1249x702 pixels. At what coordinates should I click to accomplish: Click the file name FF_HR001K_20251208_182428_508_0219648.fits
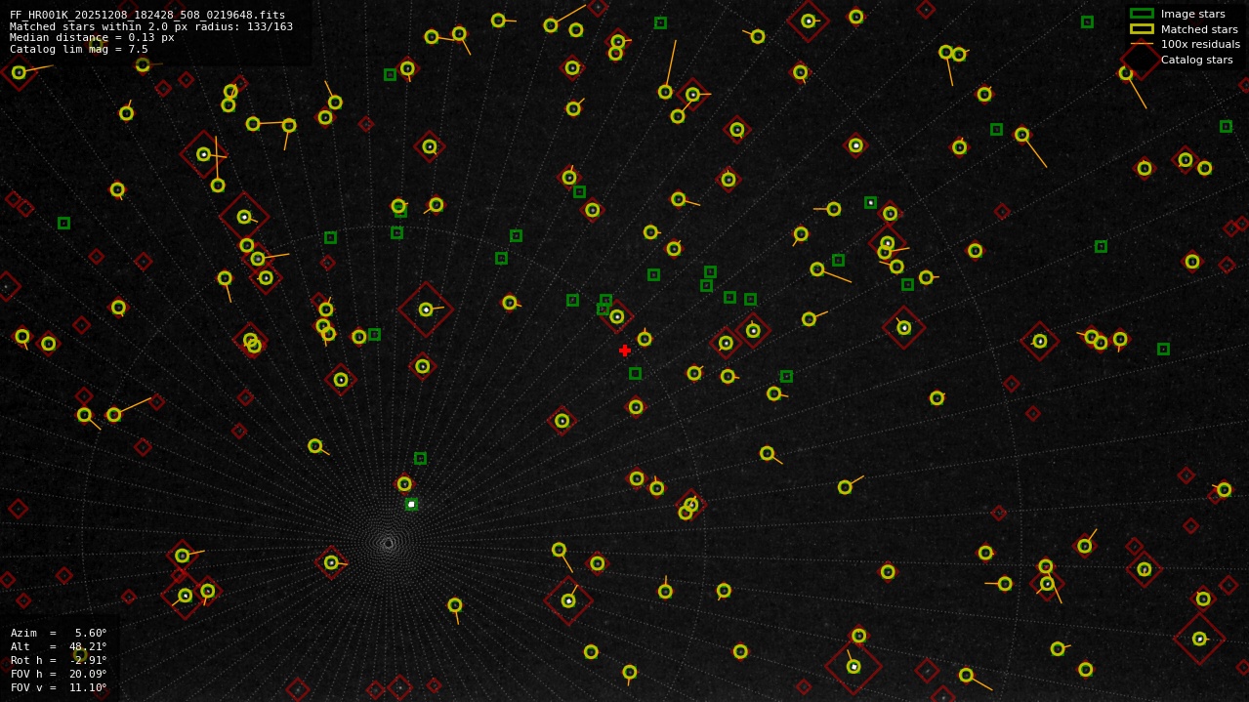pos(147,15)
